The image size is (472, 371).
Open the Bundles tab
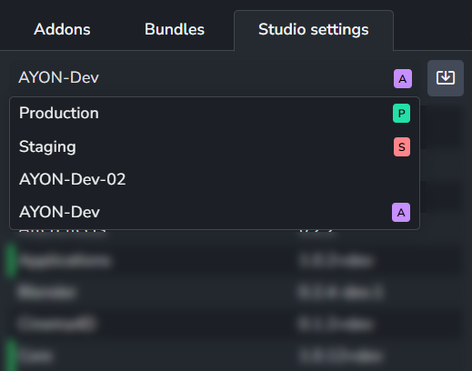click(x=175, y=29)
